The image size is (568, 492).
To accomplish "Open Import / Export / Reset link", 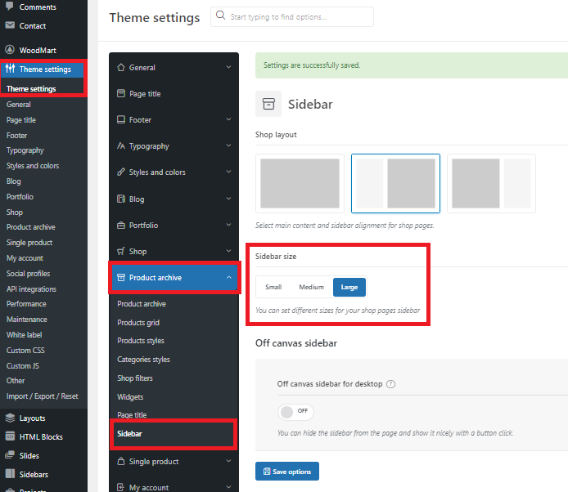I will 43,396.
